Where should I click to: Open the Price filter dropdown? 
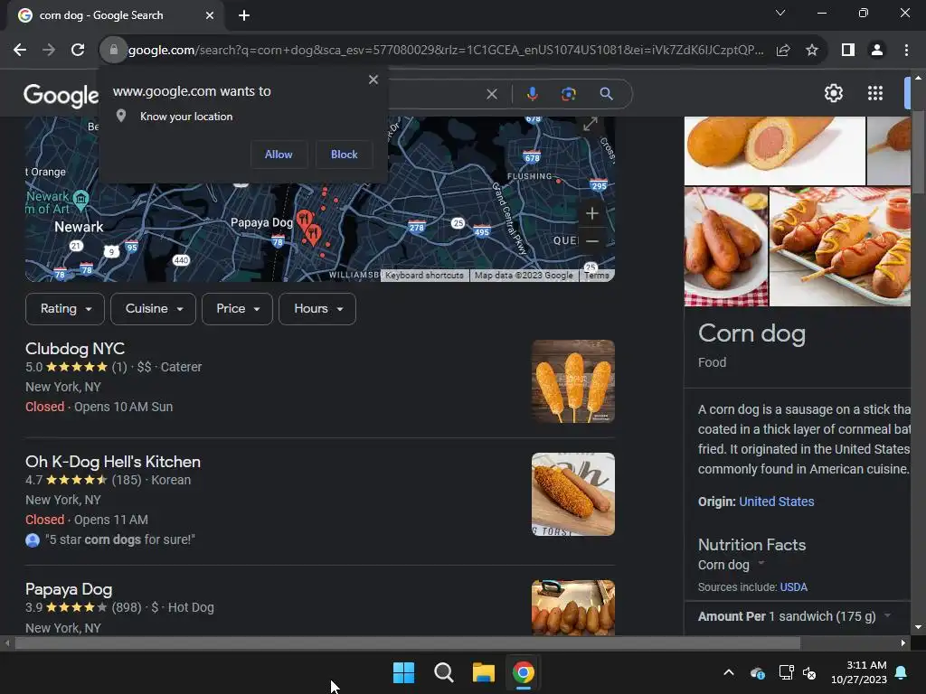coord(238,309)
